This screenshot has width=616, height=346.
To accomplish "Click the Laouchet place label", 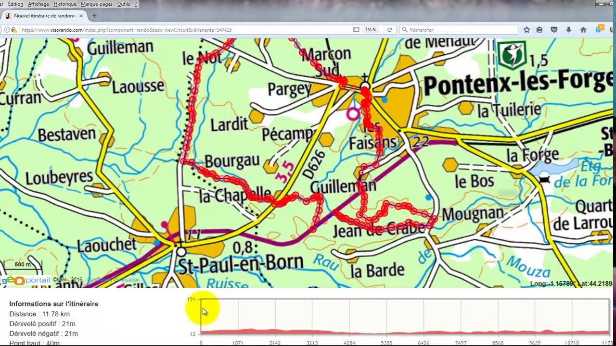I will (106, 245).
